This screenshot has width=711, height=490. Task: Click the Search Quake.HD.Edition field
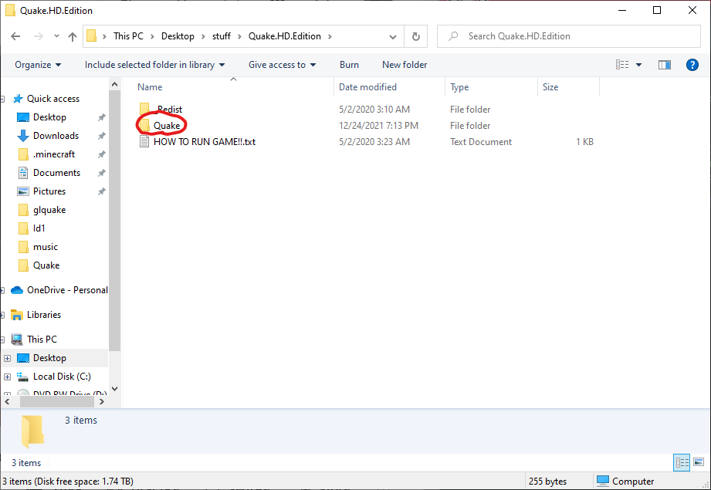click(x=569, y=36)
